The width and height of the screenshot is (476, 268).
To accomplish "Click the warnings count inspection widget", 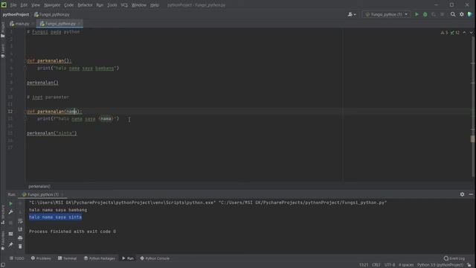I will 444,33.
